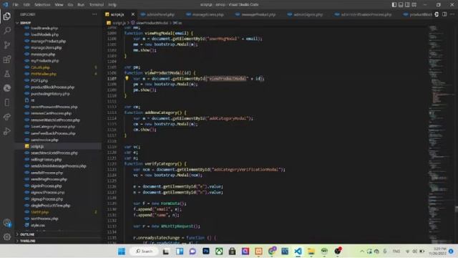The width and height of the screenshot is (458, 258).
Task: Open the View menu
Action: tap(59, 5)
